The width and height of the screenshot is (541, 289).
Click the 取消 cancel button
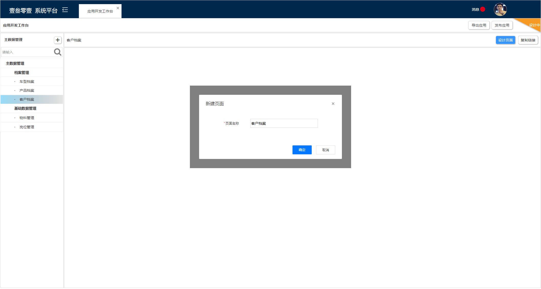click(x=326, y=150)
